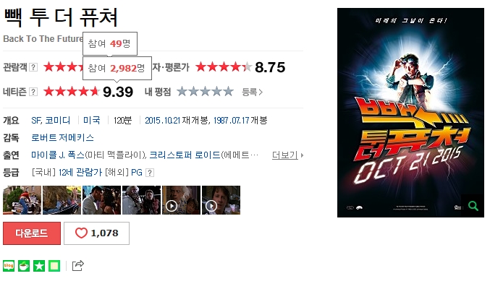
Task: Click the blog share icon
Action: point(9,266)
